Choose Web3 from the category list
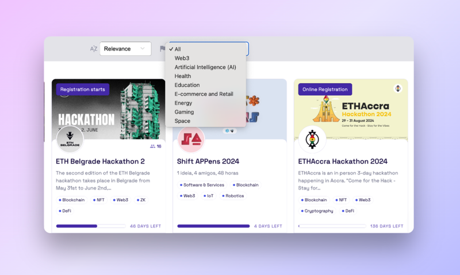Viewport: 460px width, 275px height. point(182,58)
